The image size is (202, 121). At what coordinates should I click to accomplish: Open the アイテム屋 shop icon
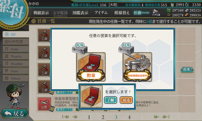coord(156,12)
